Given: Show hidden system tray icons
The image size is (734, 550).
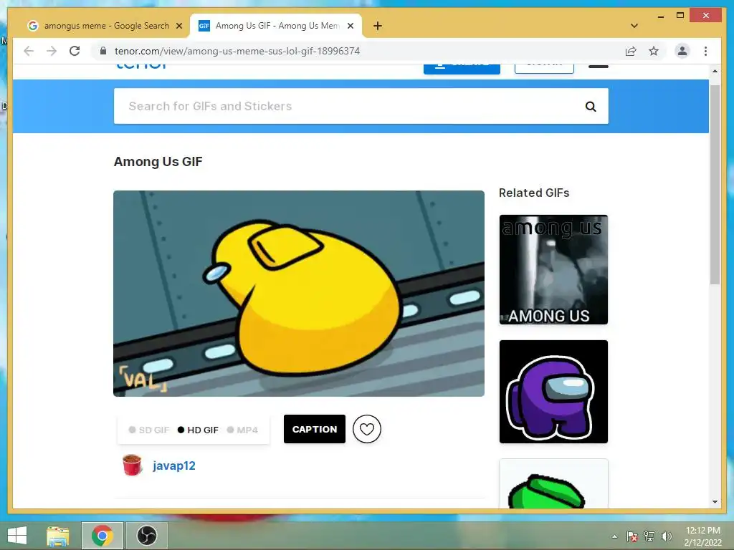Looking at the screenshot, I should pyautogui.click(x=614, y=536).
